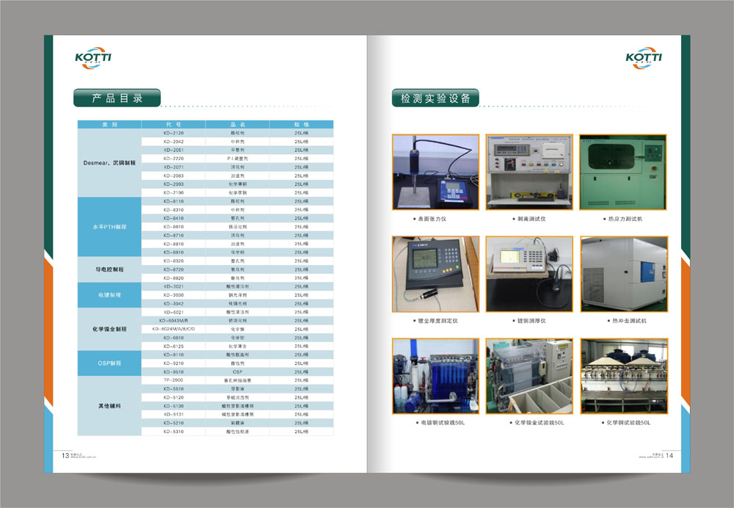Open the 化学镍金试验线50L photo
Image resolution: width=734 pixels, height=508 pixels.
tap(529, 376)
